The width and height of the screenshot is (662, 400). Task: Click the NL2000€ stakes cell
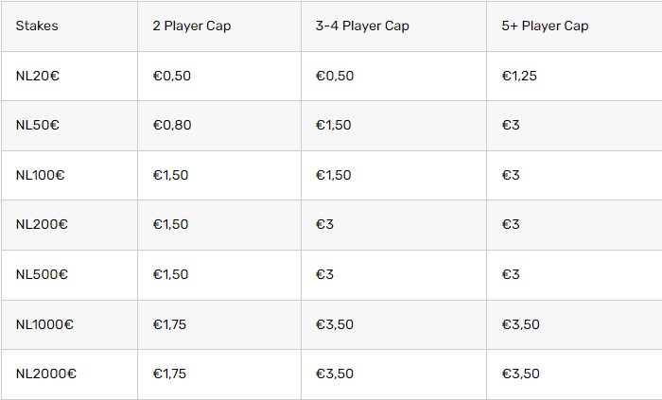click(x=46, y=374)
